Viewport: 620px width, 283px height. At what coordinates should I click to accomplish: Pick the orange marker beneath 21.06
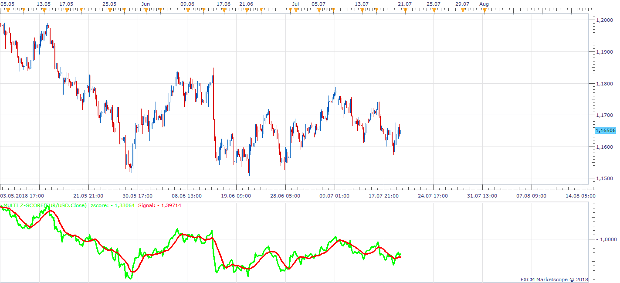(247, 9)
